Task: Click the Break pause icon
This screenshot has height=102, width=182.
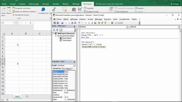Action: click(x=89, y=23)
